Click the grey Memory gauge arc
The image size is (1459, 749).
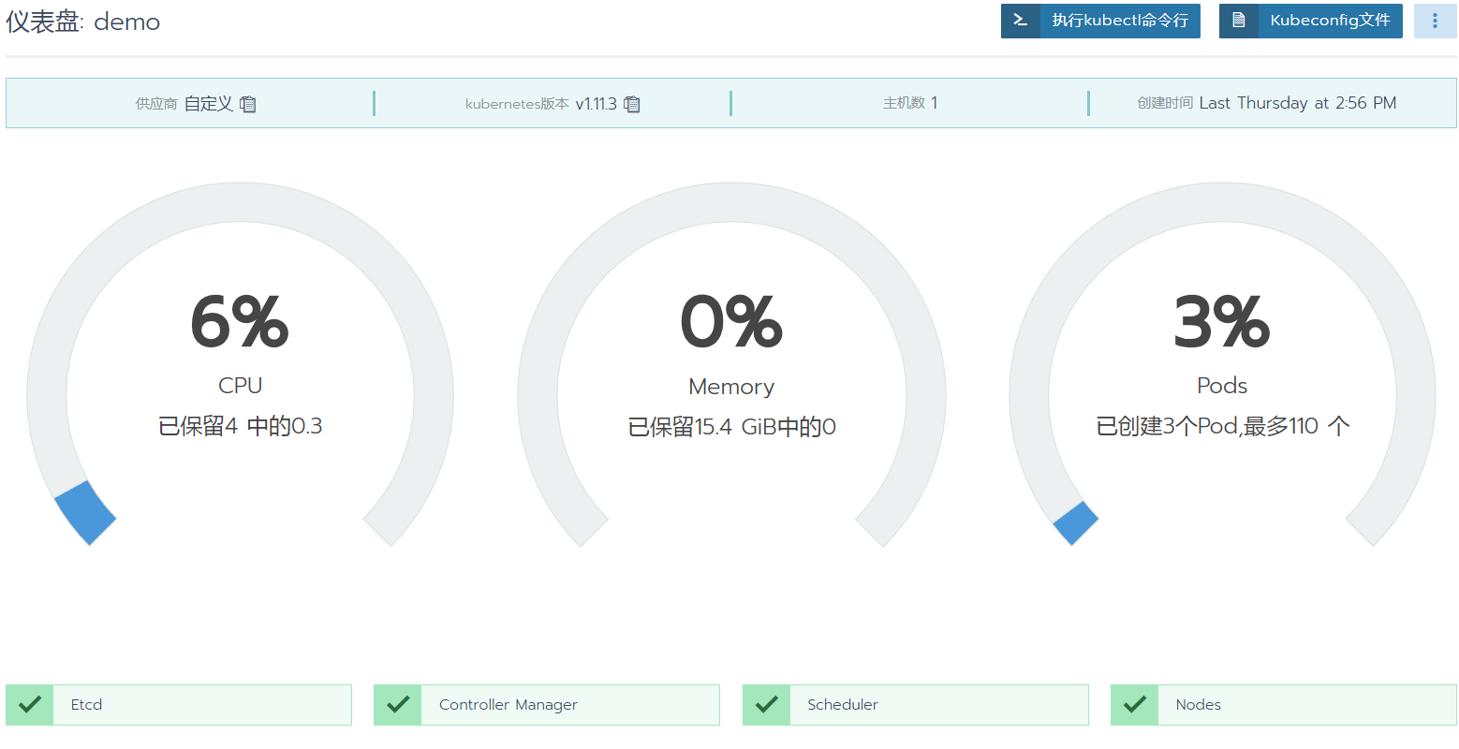[731, 202]
